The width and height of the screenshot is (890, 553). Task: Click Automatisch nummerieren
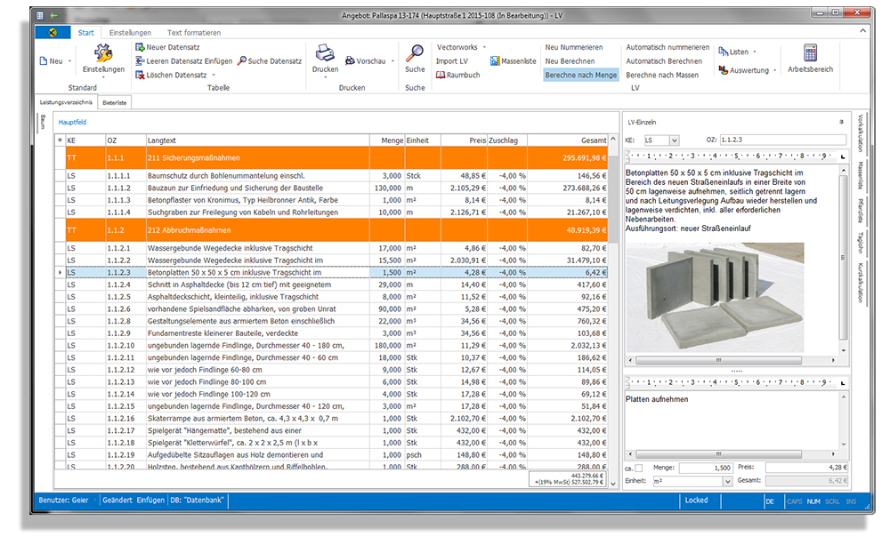pos(667,47)
